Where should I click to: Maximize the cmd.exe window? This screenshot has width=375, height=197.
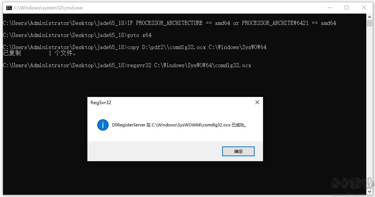pos(347,8)
